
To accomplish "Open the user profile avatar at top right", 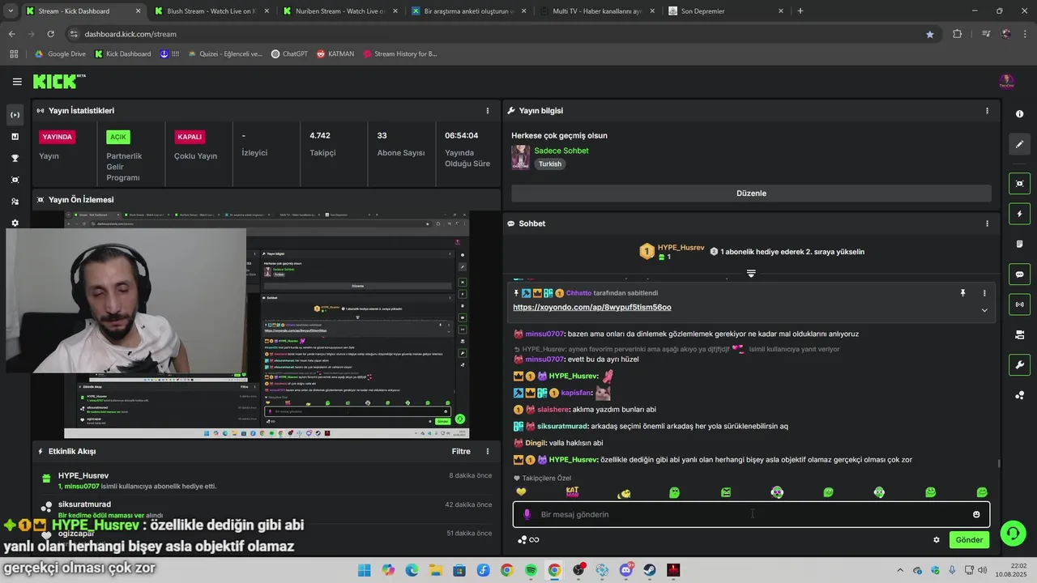I will [x=1006, y=82].
